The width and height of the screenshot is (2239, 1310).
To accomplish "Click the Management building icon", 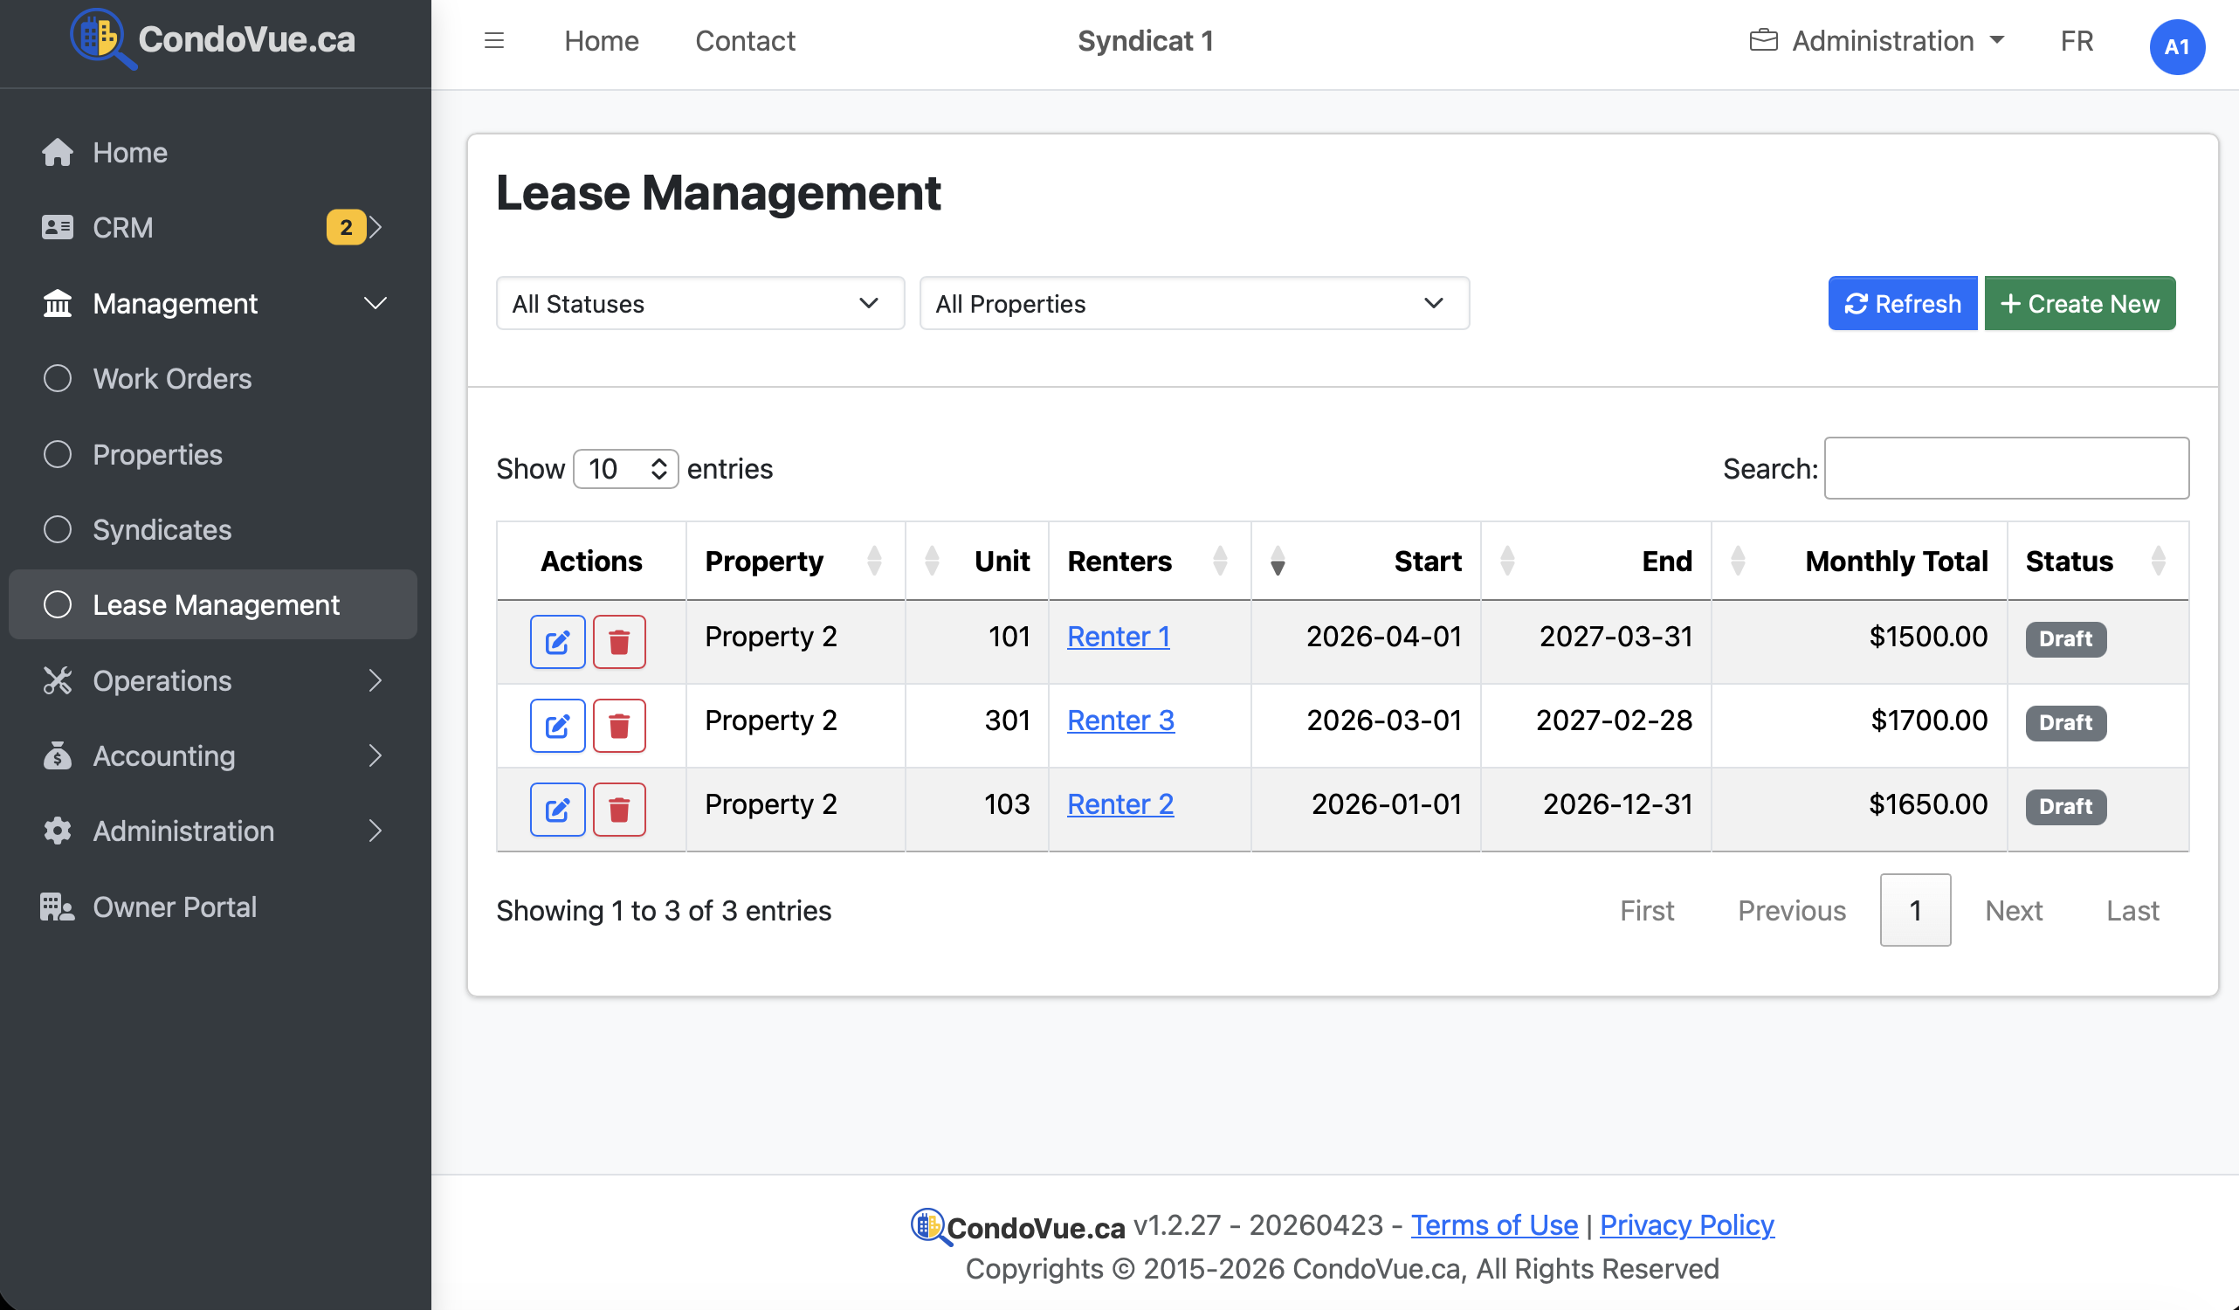I will [x=58, y=303].
